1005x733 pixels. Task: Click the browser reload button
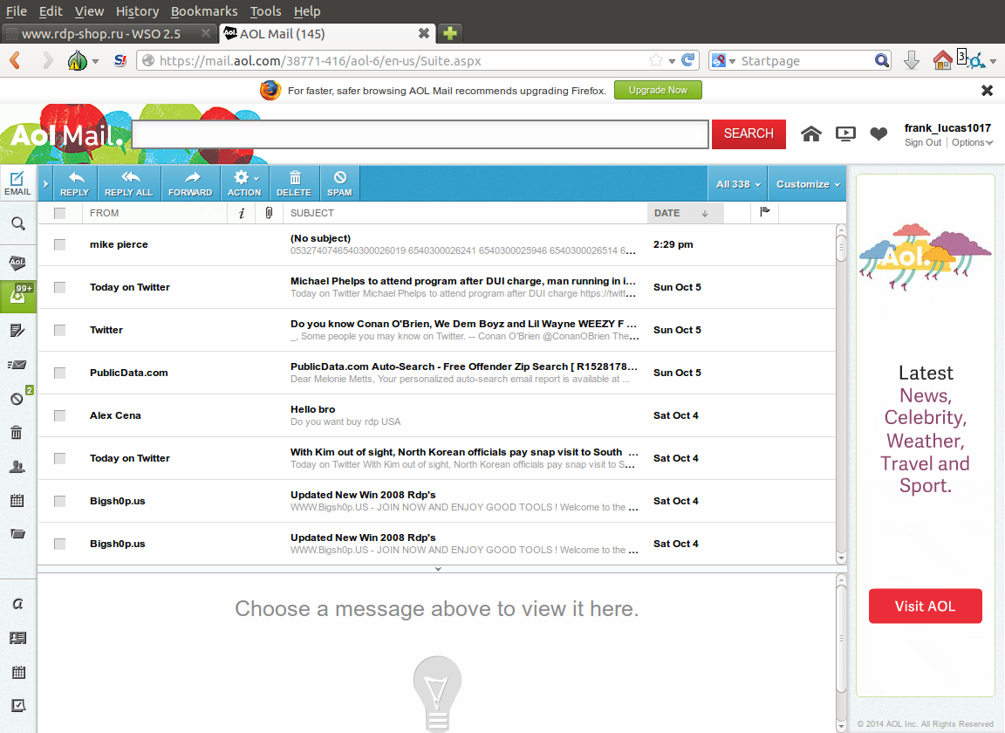pyautogui.click(x=687, y=60)
